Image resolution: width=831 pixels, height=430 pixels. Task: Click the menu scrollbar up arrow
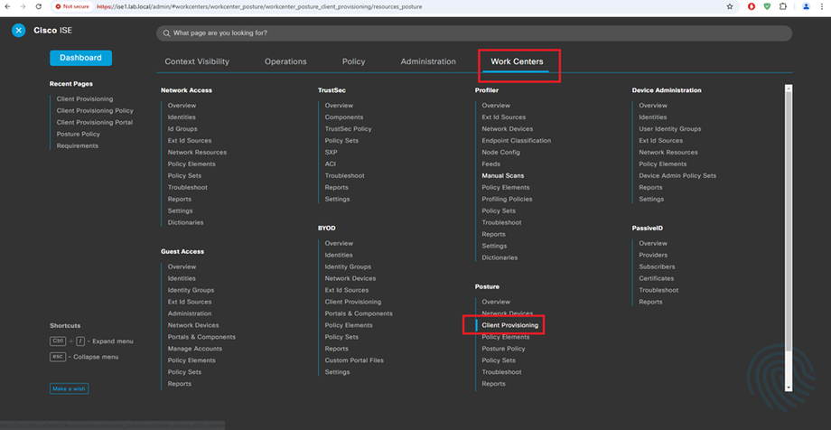click(789, 88)
